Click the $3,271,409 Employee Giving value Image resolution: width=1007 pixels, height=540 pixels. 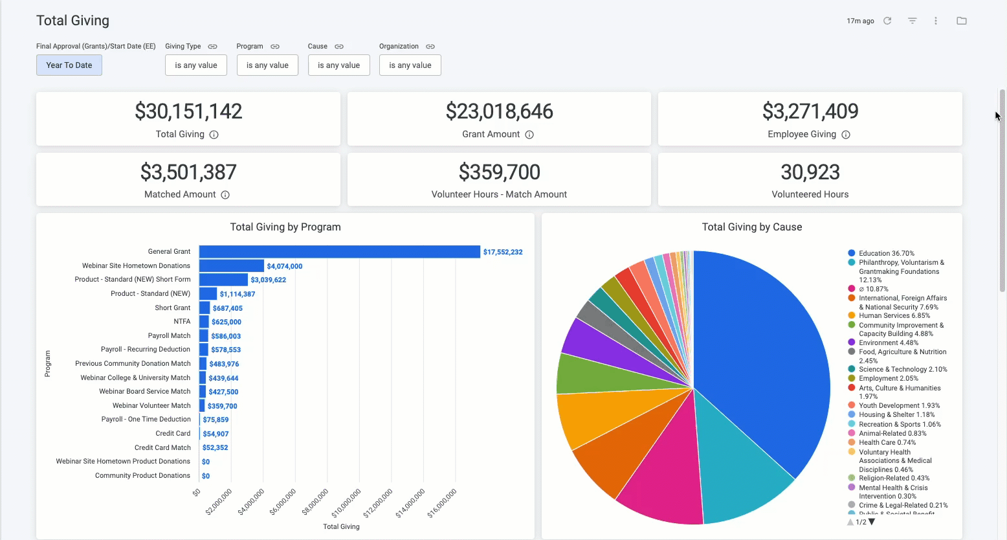(810, 111)
